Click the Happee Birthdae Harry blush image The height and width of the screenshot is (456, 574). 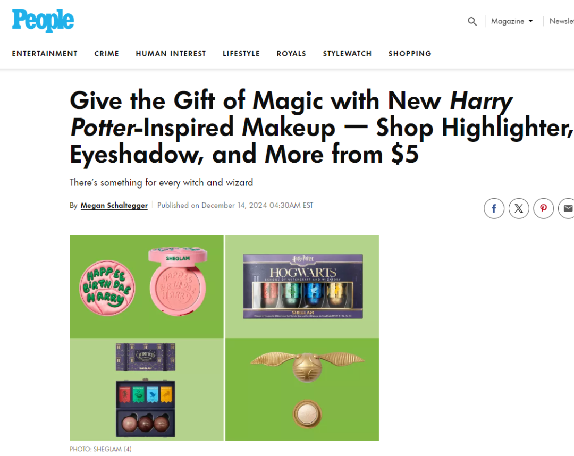147,286
